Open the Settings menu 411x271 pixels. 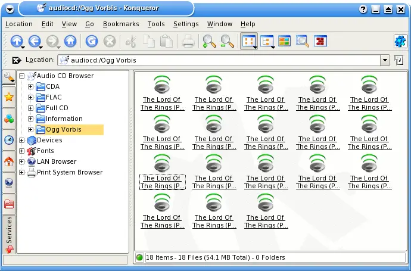tap(186, 24)
